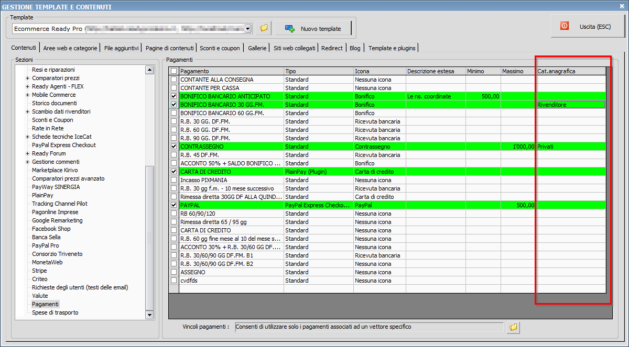
Task: Sort by the Cat.anagrafica column header
Action: (x=569, y=71)
